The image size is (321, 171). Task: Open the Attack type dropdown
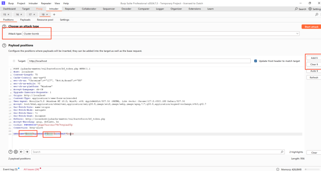pos(161,34)
